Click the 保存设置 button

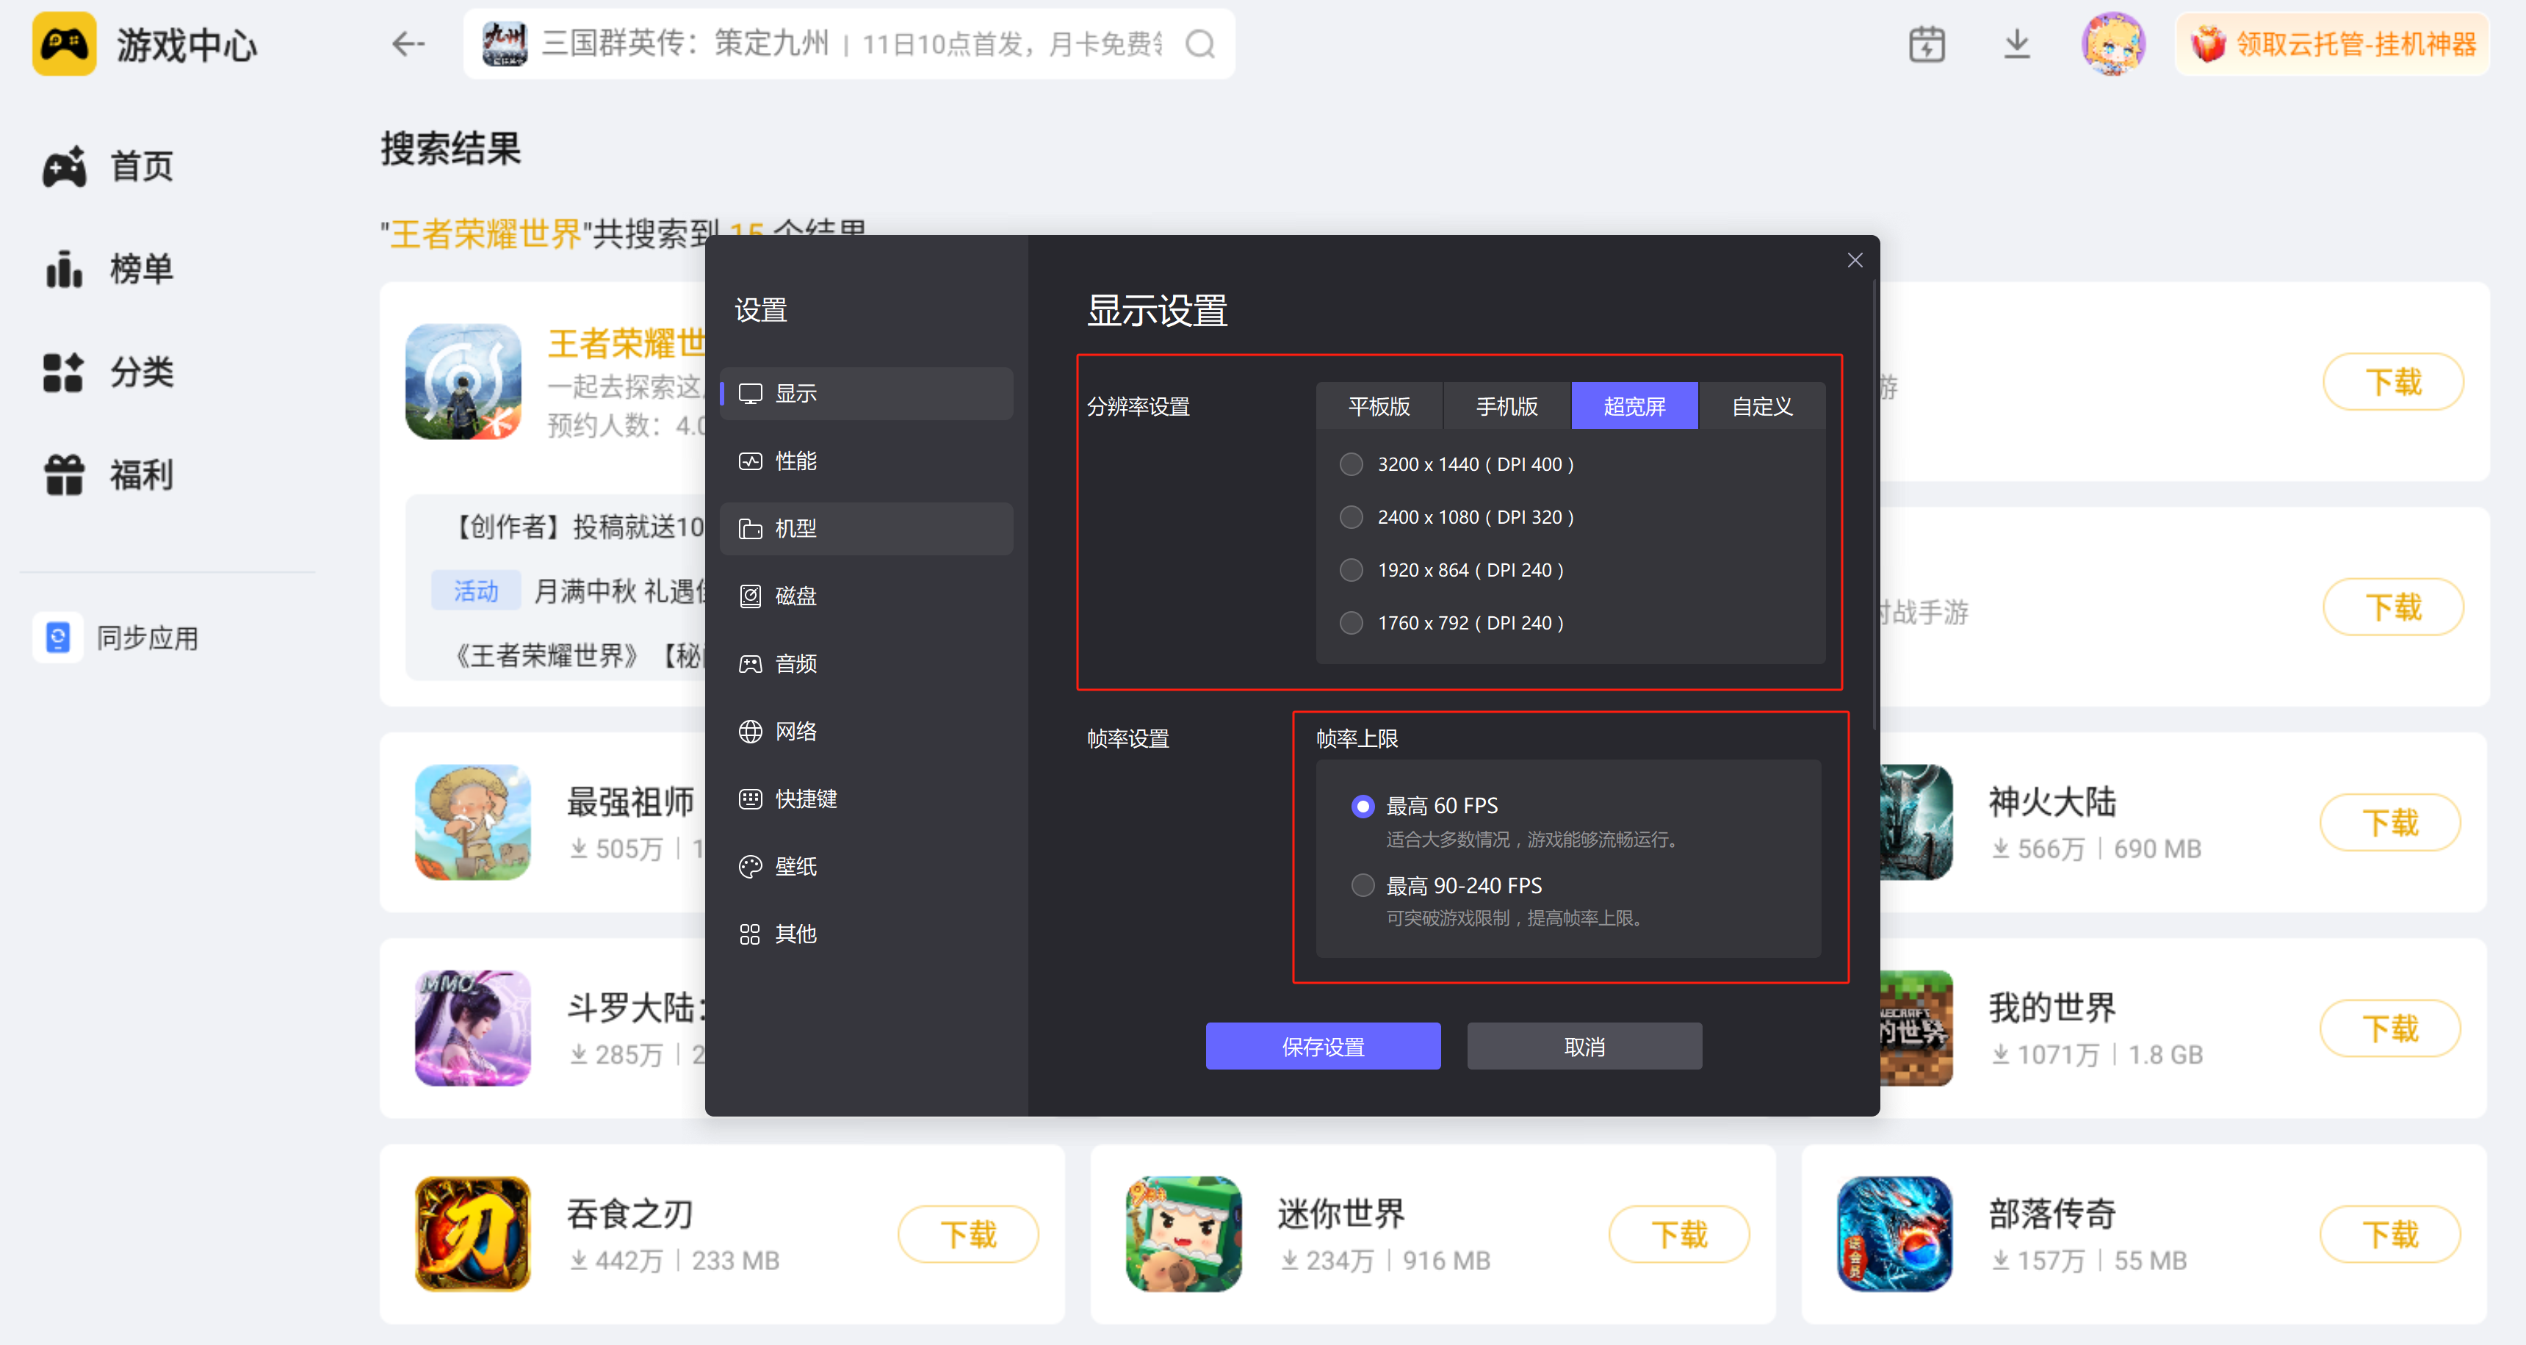click(x=1323, y=1045)
